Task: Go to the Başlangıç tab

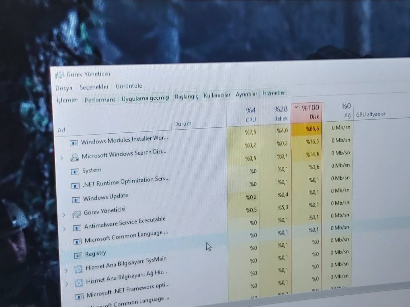Action: point(186,97)
